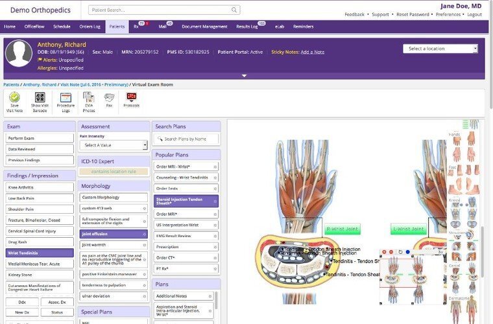This screenshot has width=493, height=324.
Task: Open the Document Management tab
Action: [204, 27]
